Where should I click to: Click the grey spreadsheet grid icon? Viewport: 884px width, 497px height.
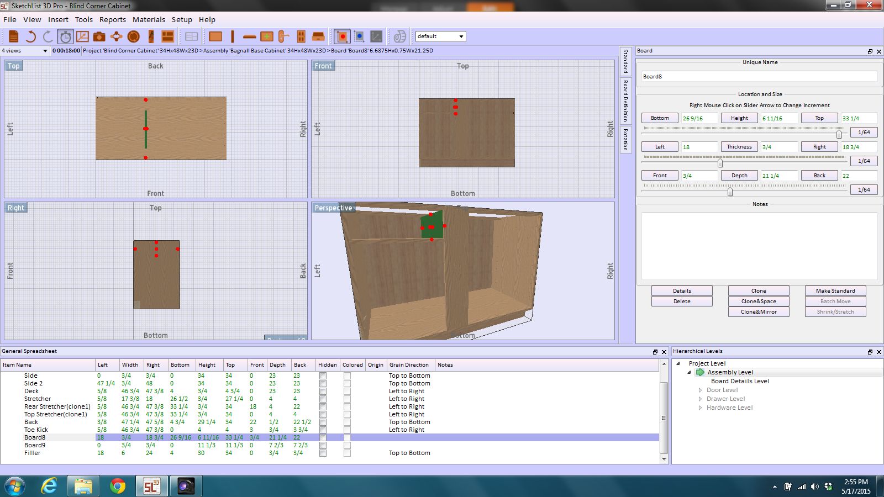[191, 36]
